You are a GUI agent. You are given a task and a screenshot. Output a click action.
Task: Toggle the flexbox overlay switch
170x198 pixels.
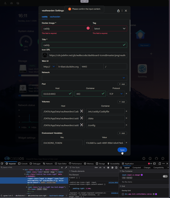click(x=165, y=176)
